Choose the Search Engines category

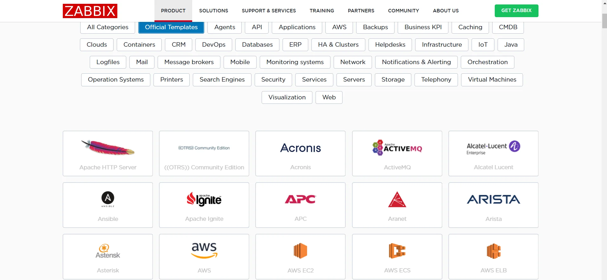(222, 80)
